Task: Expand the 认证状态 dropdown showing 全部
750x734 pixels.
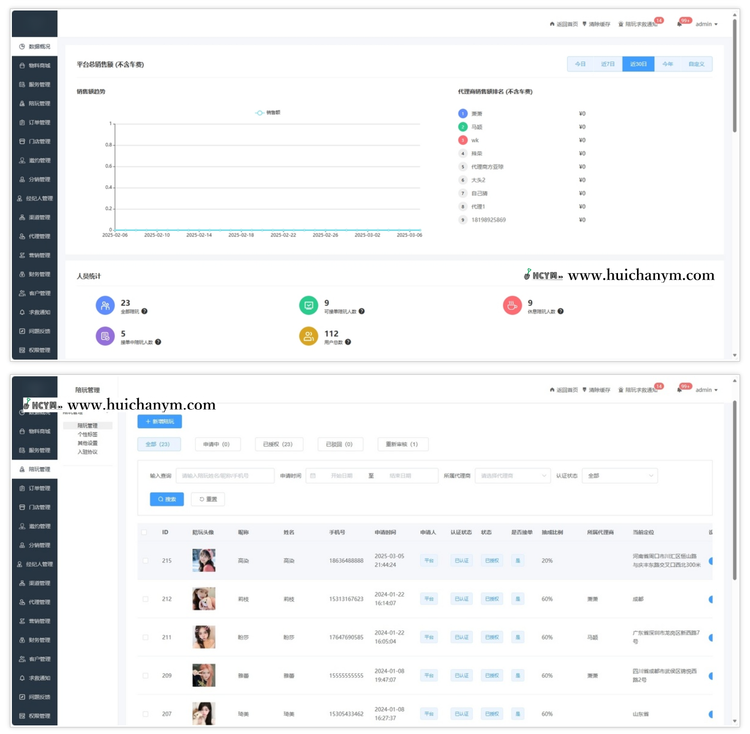Action: click(620, 476)
